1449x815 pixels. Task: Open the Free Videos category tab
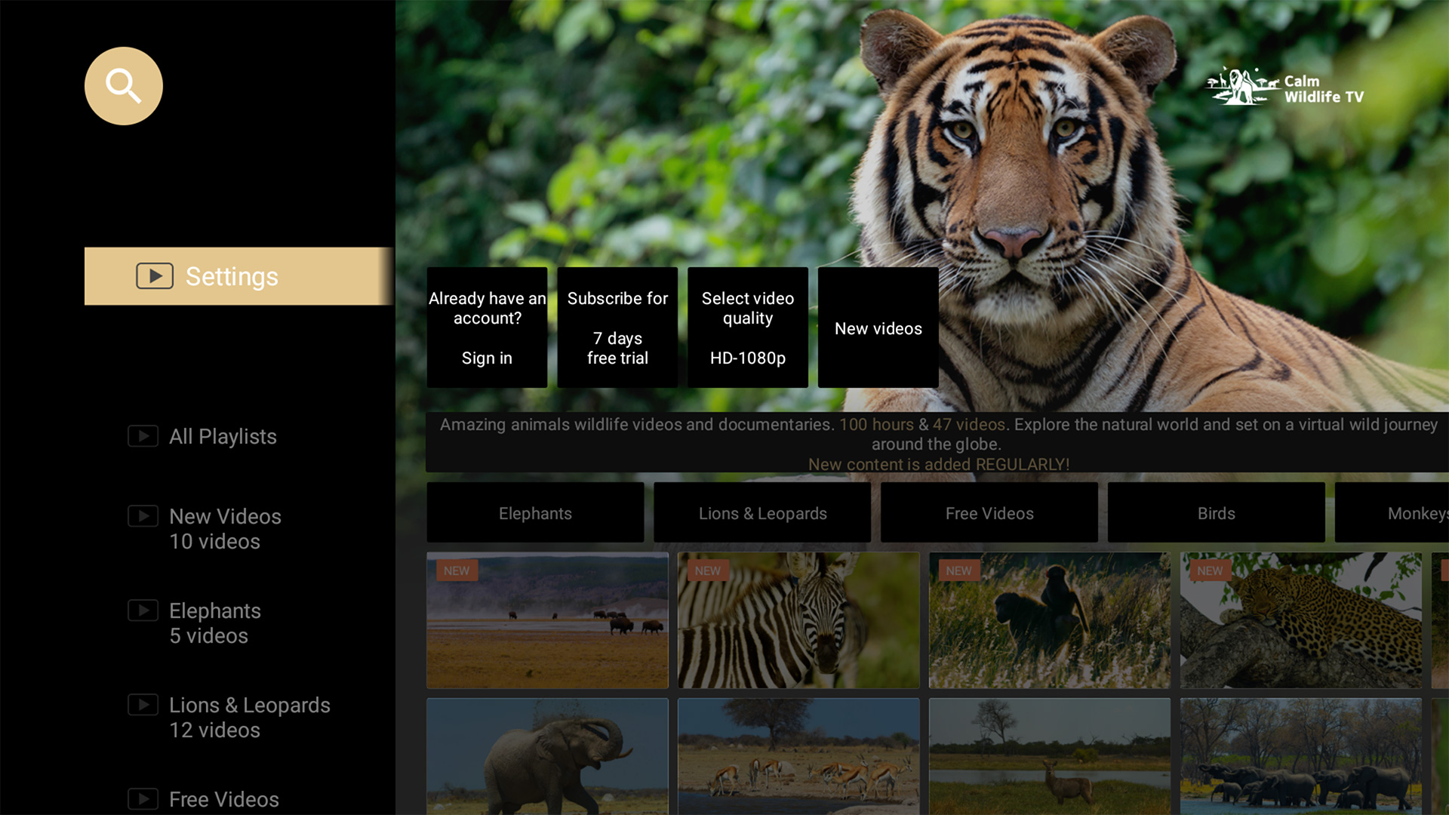(989, 512)
